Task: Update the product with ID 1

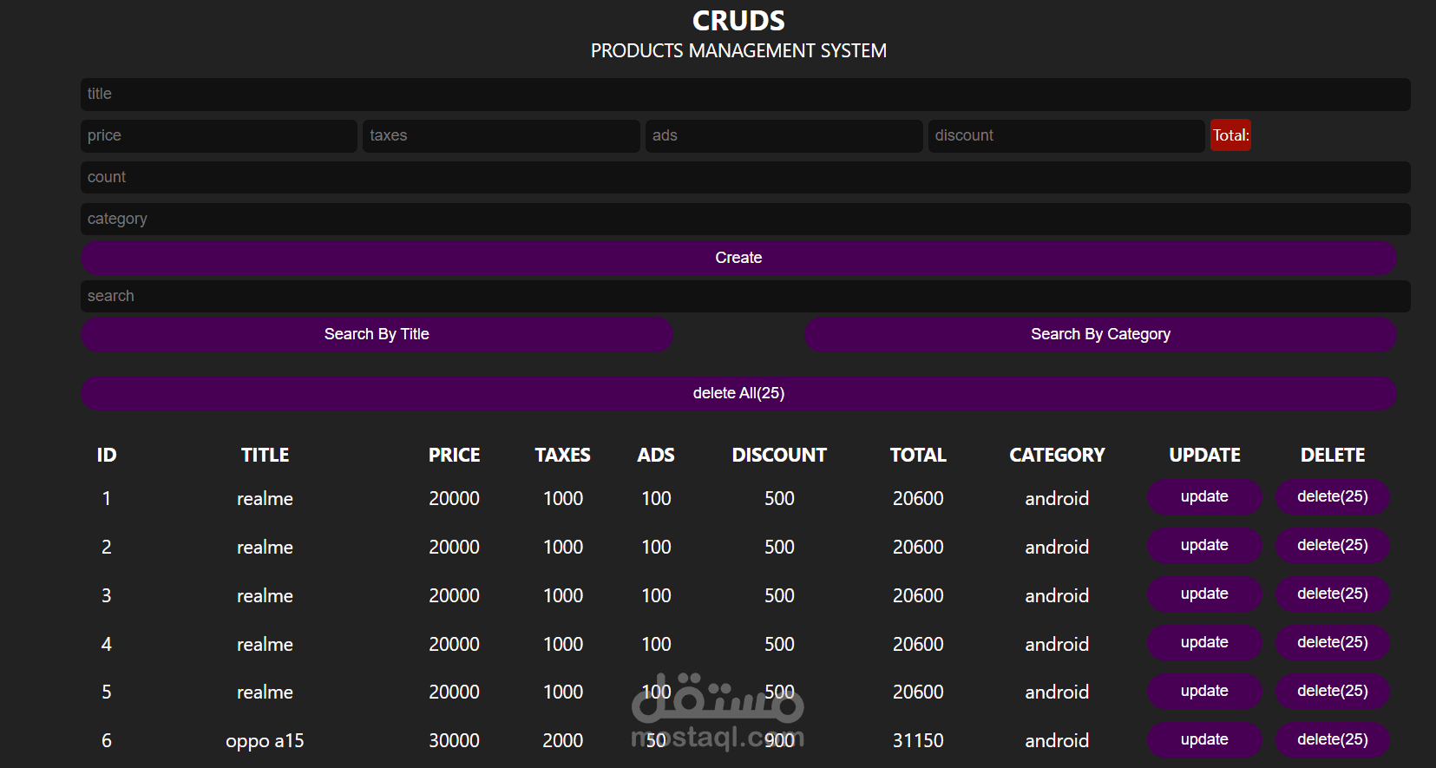Action: pos(1204,496)
